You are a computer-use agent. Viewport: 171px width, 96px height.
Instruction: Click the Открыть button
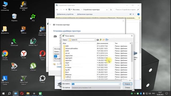[127, 84]
